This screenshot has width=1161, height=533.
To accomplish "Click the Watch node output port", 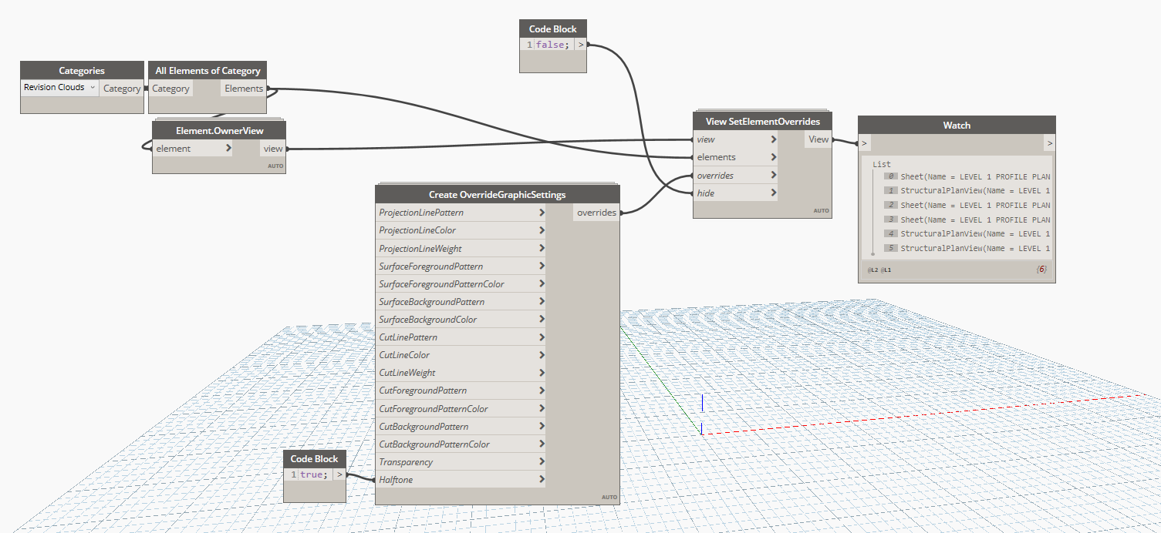I will point(1049,143).
